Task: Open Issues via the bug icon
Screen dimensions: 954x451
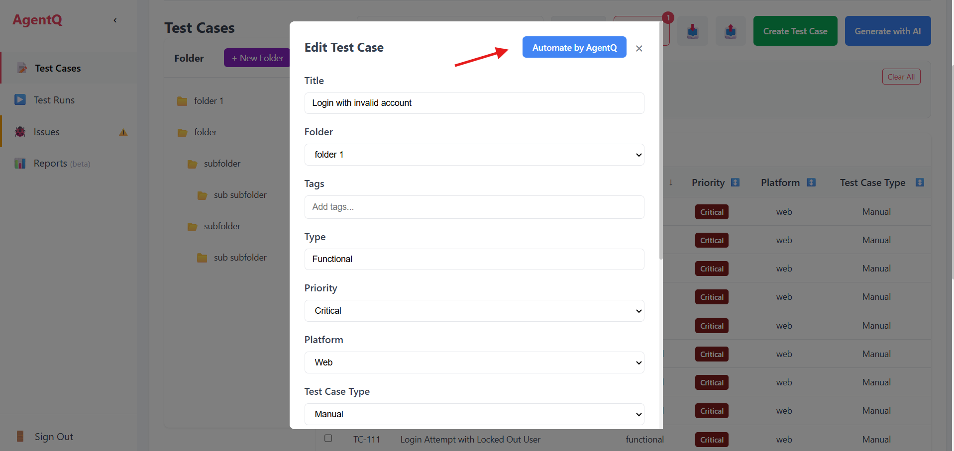Action: 20,131
